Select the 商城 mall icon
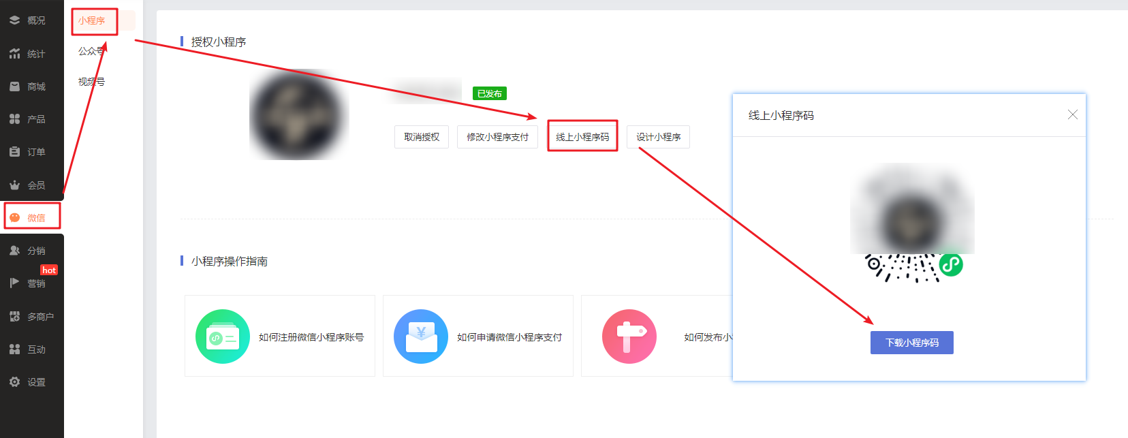 pos(14,87)
